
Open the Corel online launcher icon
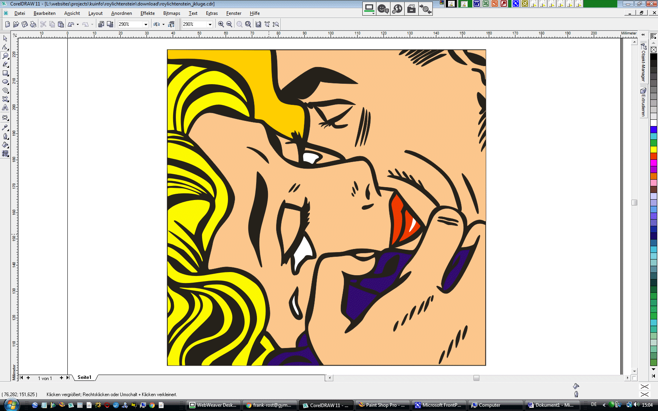tap(171, 24)
